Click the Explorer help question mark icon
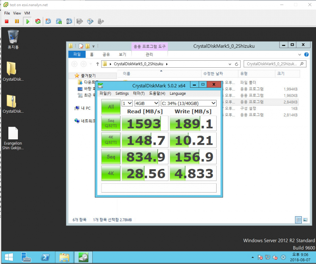This screenshot has height=264, width=316. (x=306, y=54)
